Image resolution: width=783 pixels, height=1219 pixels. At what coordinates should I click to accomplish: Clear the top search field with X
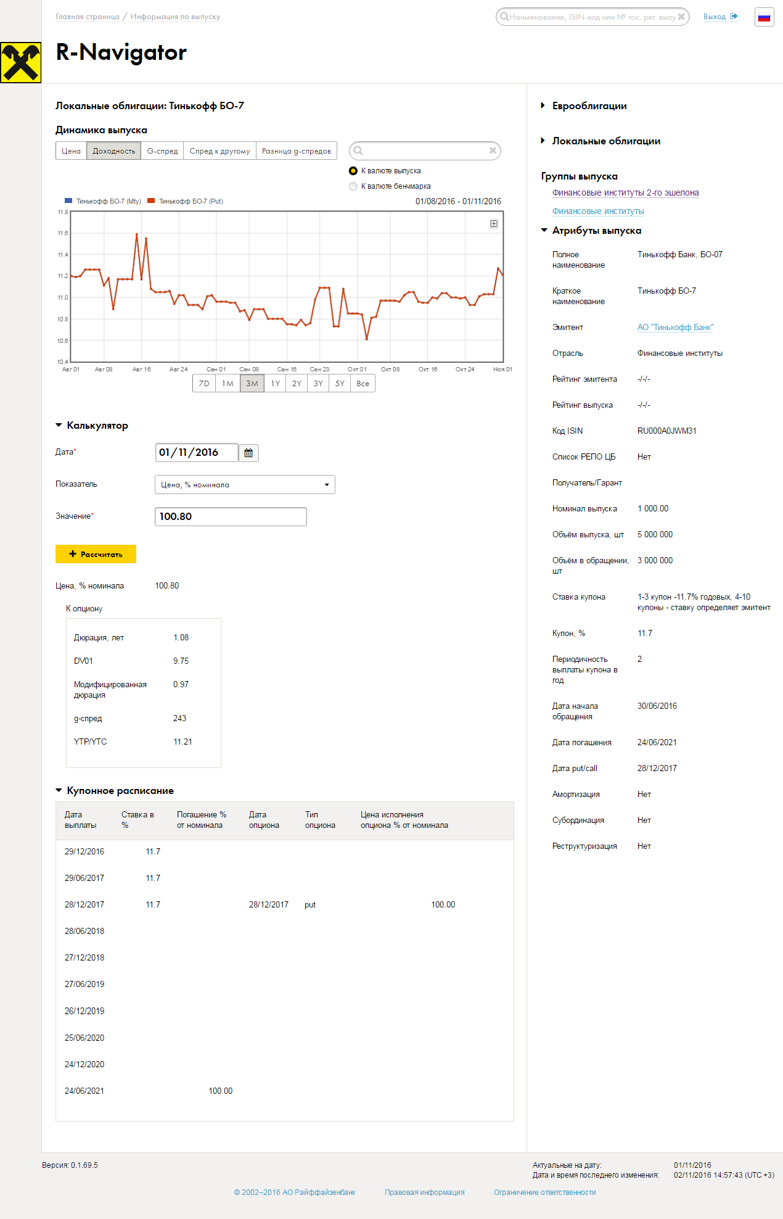coord(681,17)
